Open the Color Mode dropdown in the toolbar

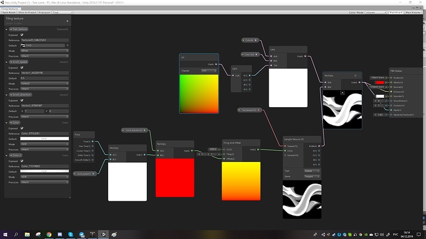[x=376, y=12]
